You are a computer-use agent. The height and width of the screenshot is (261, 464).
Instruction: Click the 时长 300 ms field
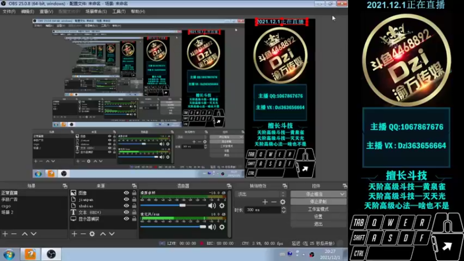(x=263, y=210)
